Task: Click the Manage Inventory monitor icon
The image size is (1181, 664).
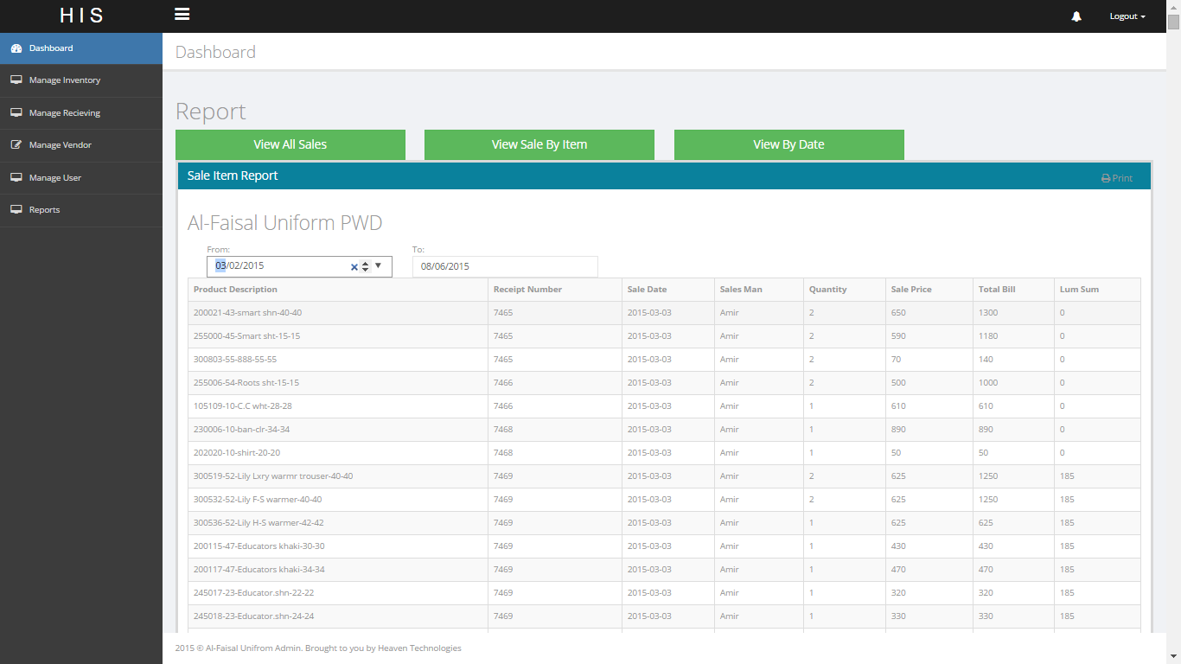Action: [x=16, y=80]
